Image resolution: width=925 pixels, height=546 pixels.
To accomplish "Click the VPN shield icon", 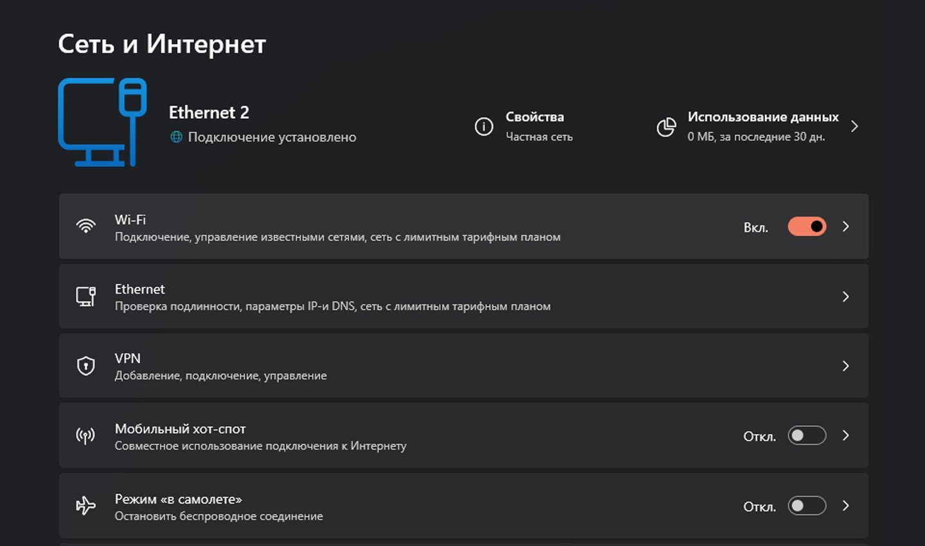I will (85, 365).
